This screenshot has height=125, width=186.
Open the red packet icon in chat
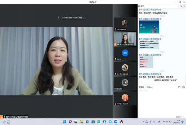pyautogui.click(x=183, y=87)
